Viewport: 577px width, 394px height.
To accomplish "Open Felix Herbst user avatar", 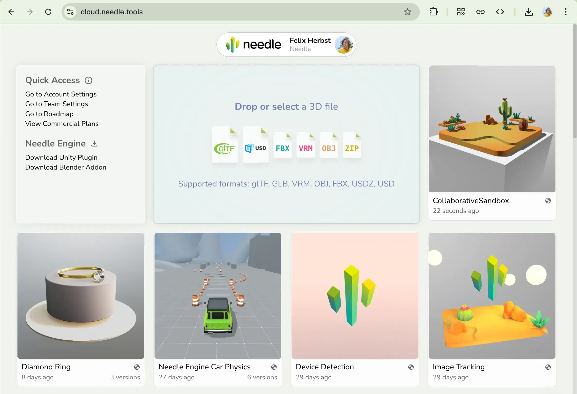I will click(x=344, y=44).
